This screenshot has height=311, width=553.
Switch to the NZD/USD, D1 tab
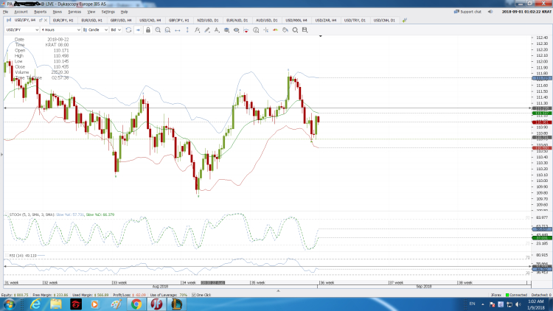pos(208,21)
